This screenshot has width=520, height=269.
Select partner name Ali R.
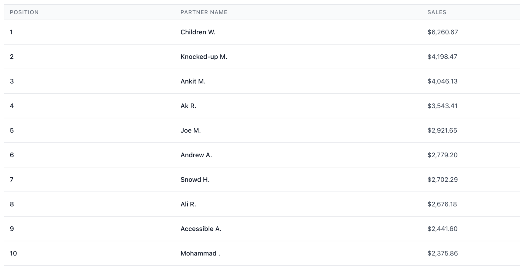(188, 204)
